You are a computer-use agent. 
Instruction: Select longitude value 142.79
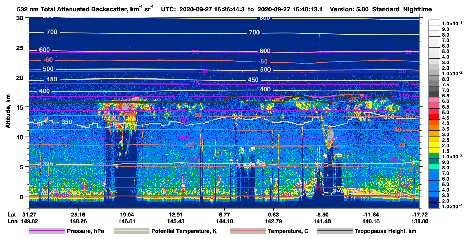[273, 221]
